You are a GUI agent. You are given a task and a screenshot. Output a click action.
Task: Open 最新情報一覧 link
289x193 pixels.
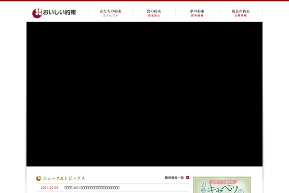174,178
